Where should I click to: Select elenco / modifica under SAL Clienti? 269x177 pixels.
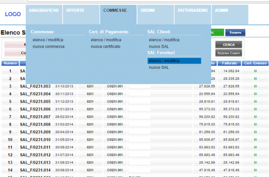[164, 40]
